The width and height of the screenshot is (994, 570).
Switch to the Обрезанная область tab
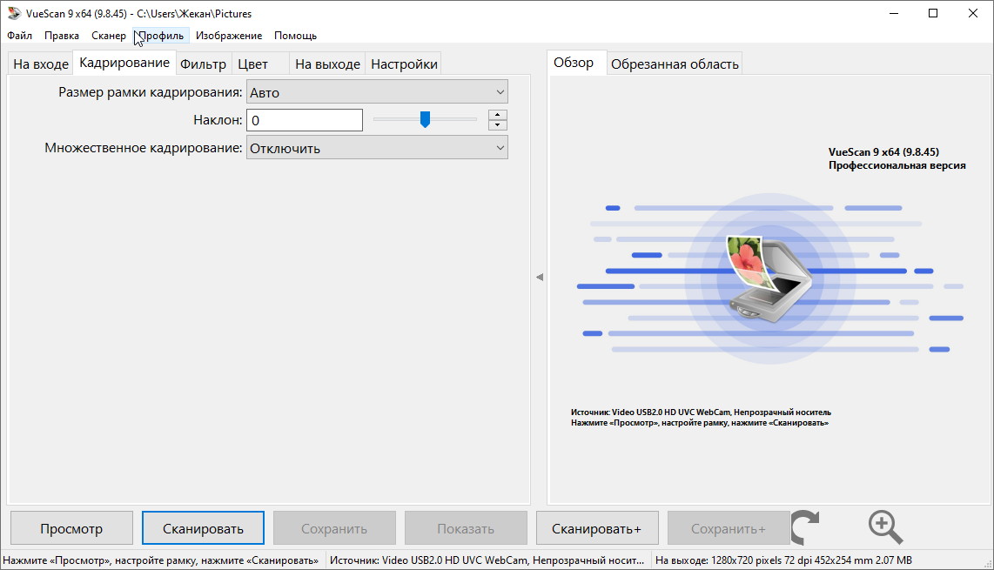pyautogui.click(x=675, y=64)
